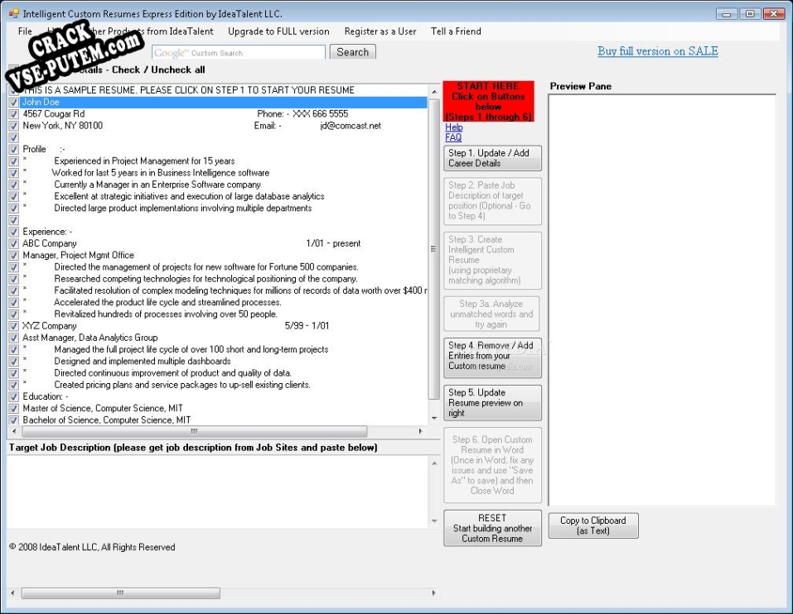Click the application icon in title bar
The width and height of the screenshot is (793, 614).
click(x=13, y=13)
